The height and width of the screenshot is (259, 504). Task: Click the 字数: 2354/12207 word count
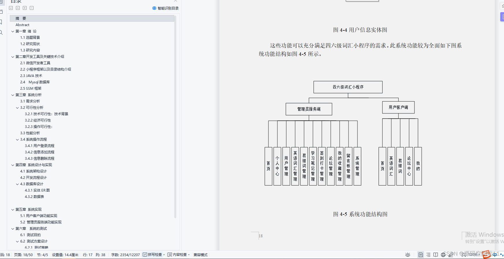125,255
